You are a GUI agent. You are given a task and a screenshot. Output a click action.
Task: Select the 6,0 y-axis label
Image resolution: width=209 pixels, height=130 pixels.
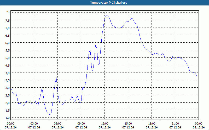(x=7, y=43)
